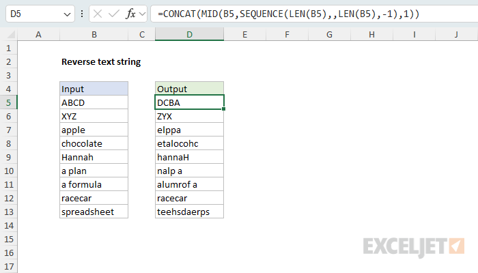Viewport: 478px width, 273px height.
Task: Select cell containing 'ABCD'
Action: pos(94,102)
